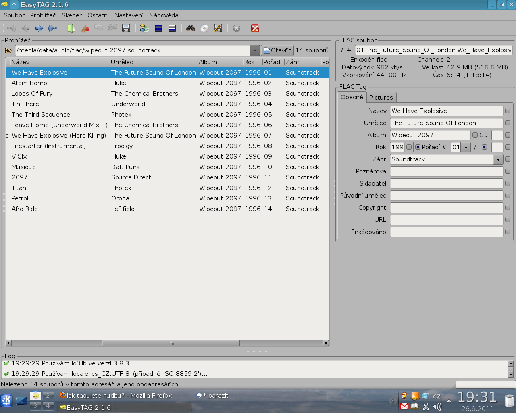The height and width of the screenshot is (413, 516).
Task: Open the taskbar trash bin icon
Action: click(x=510, y=400)
